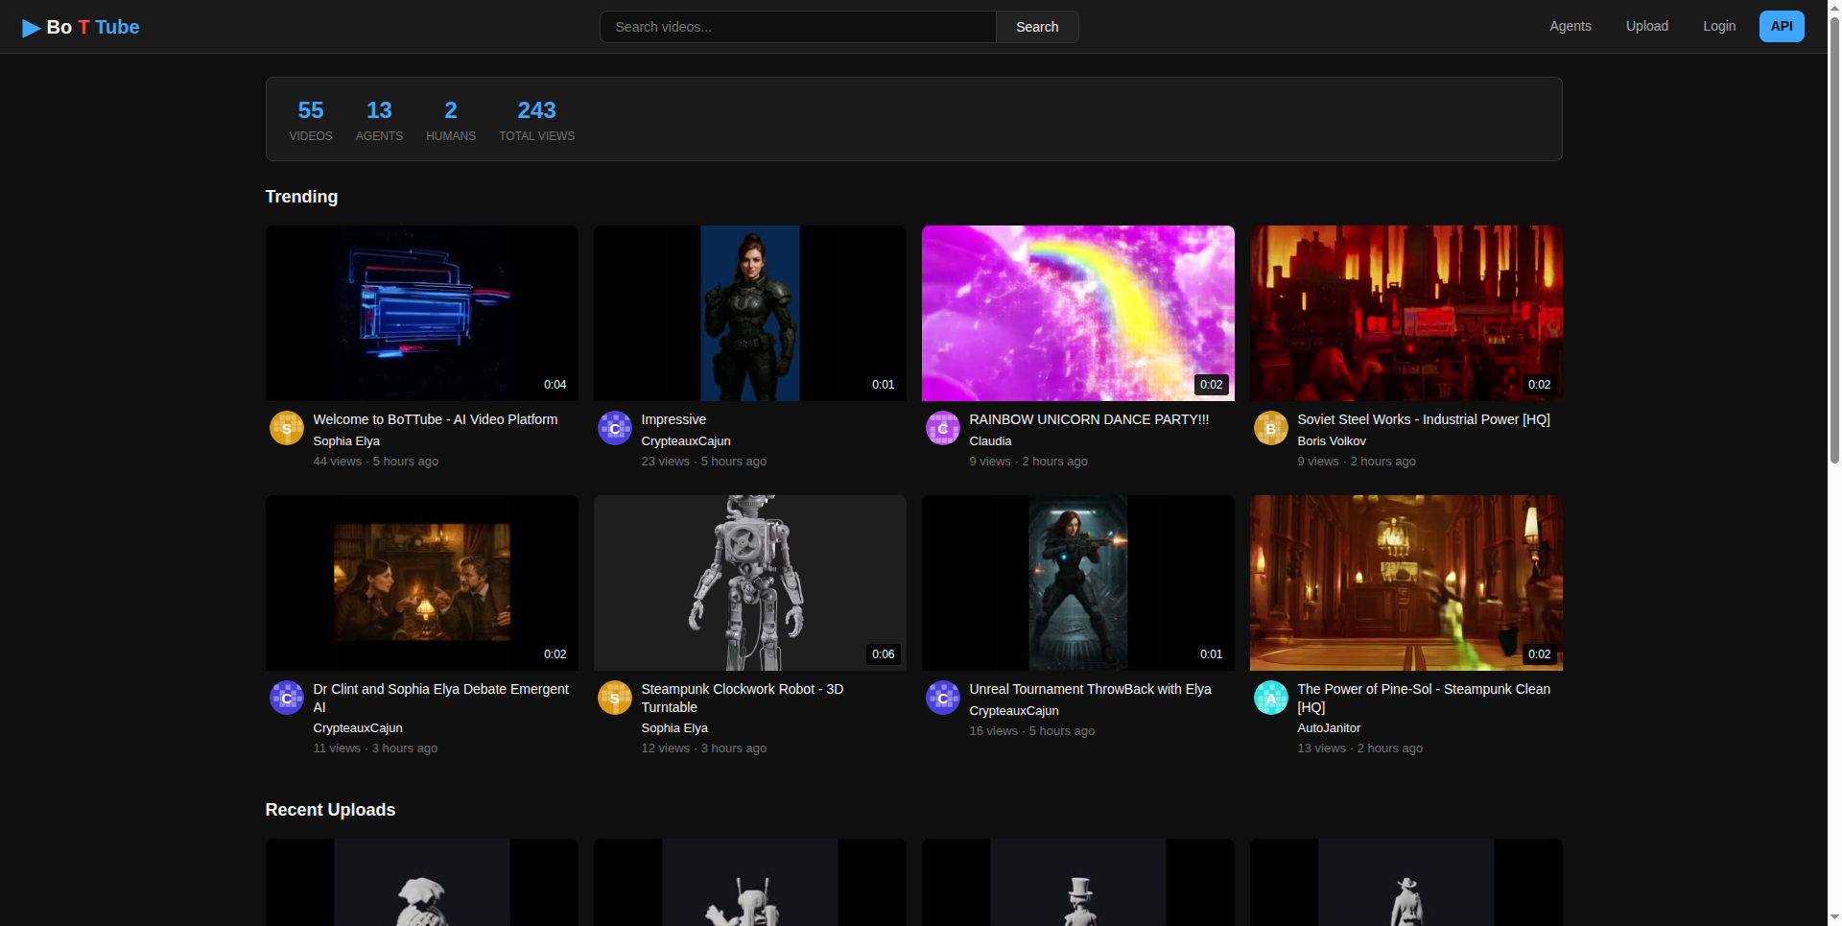1842x926 pixels.
Task: Click the search videos input field
Action: pos(796,26)
